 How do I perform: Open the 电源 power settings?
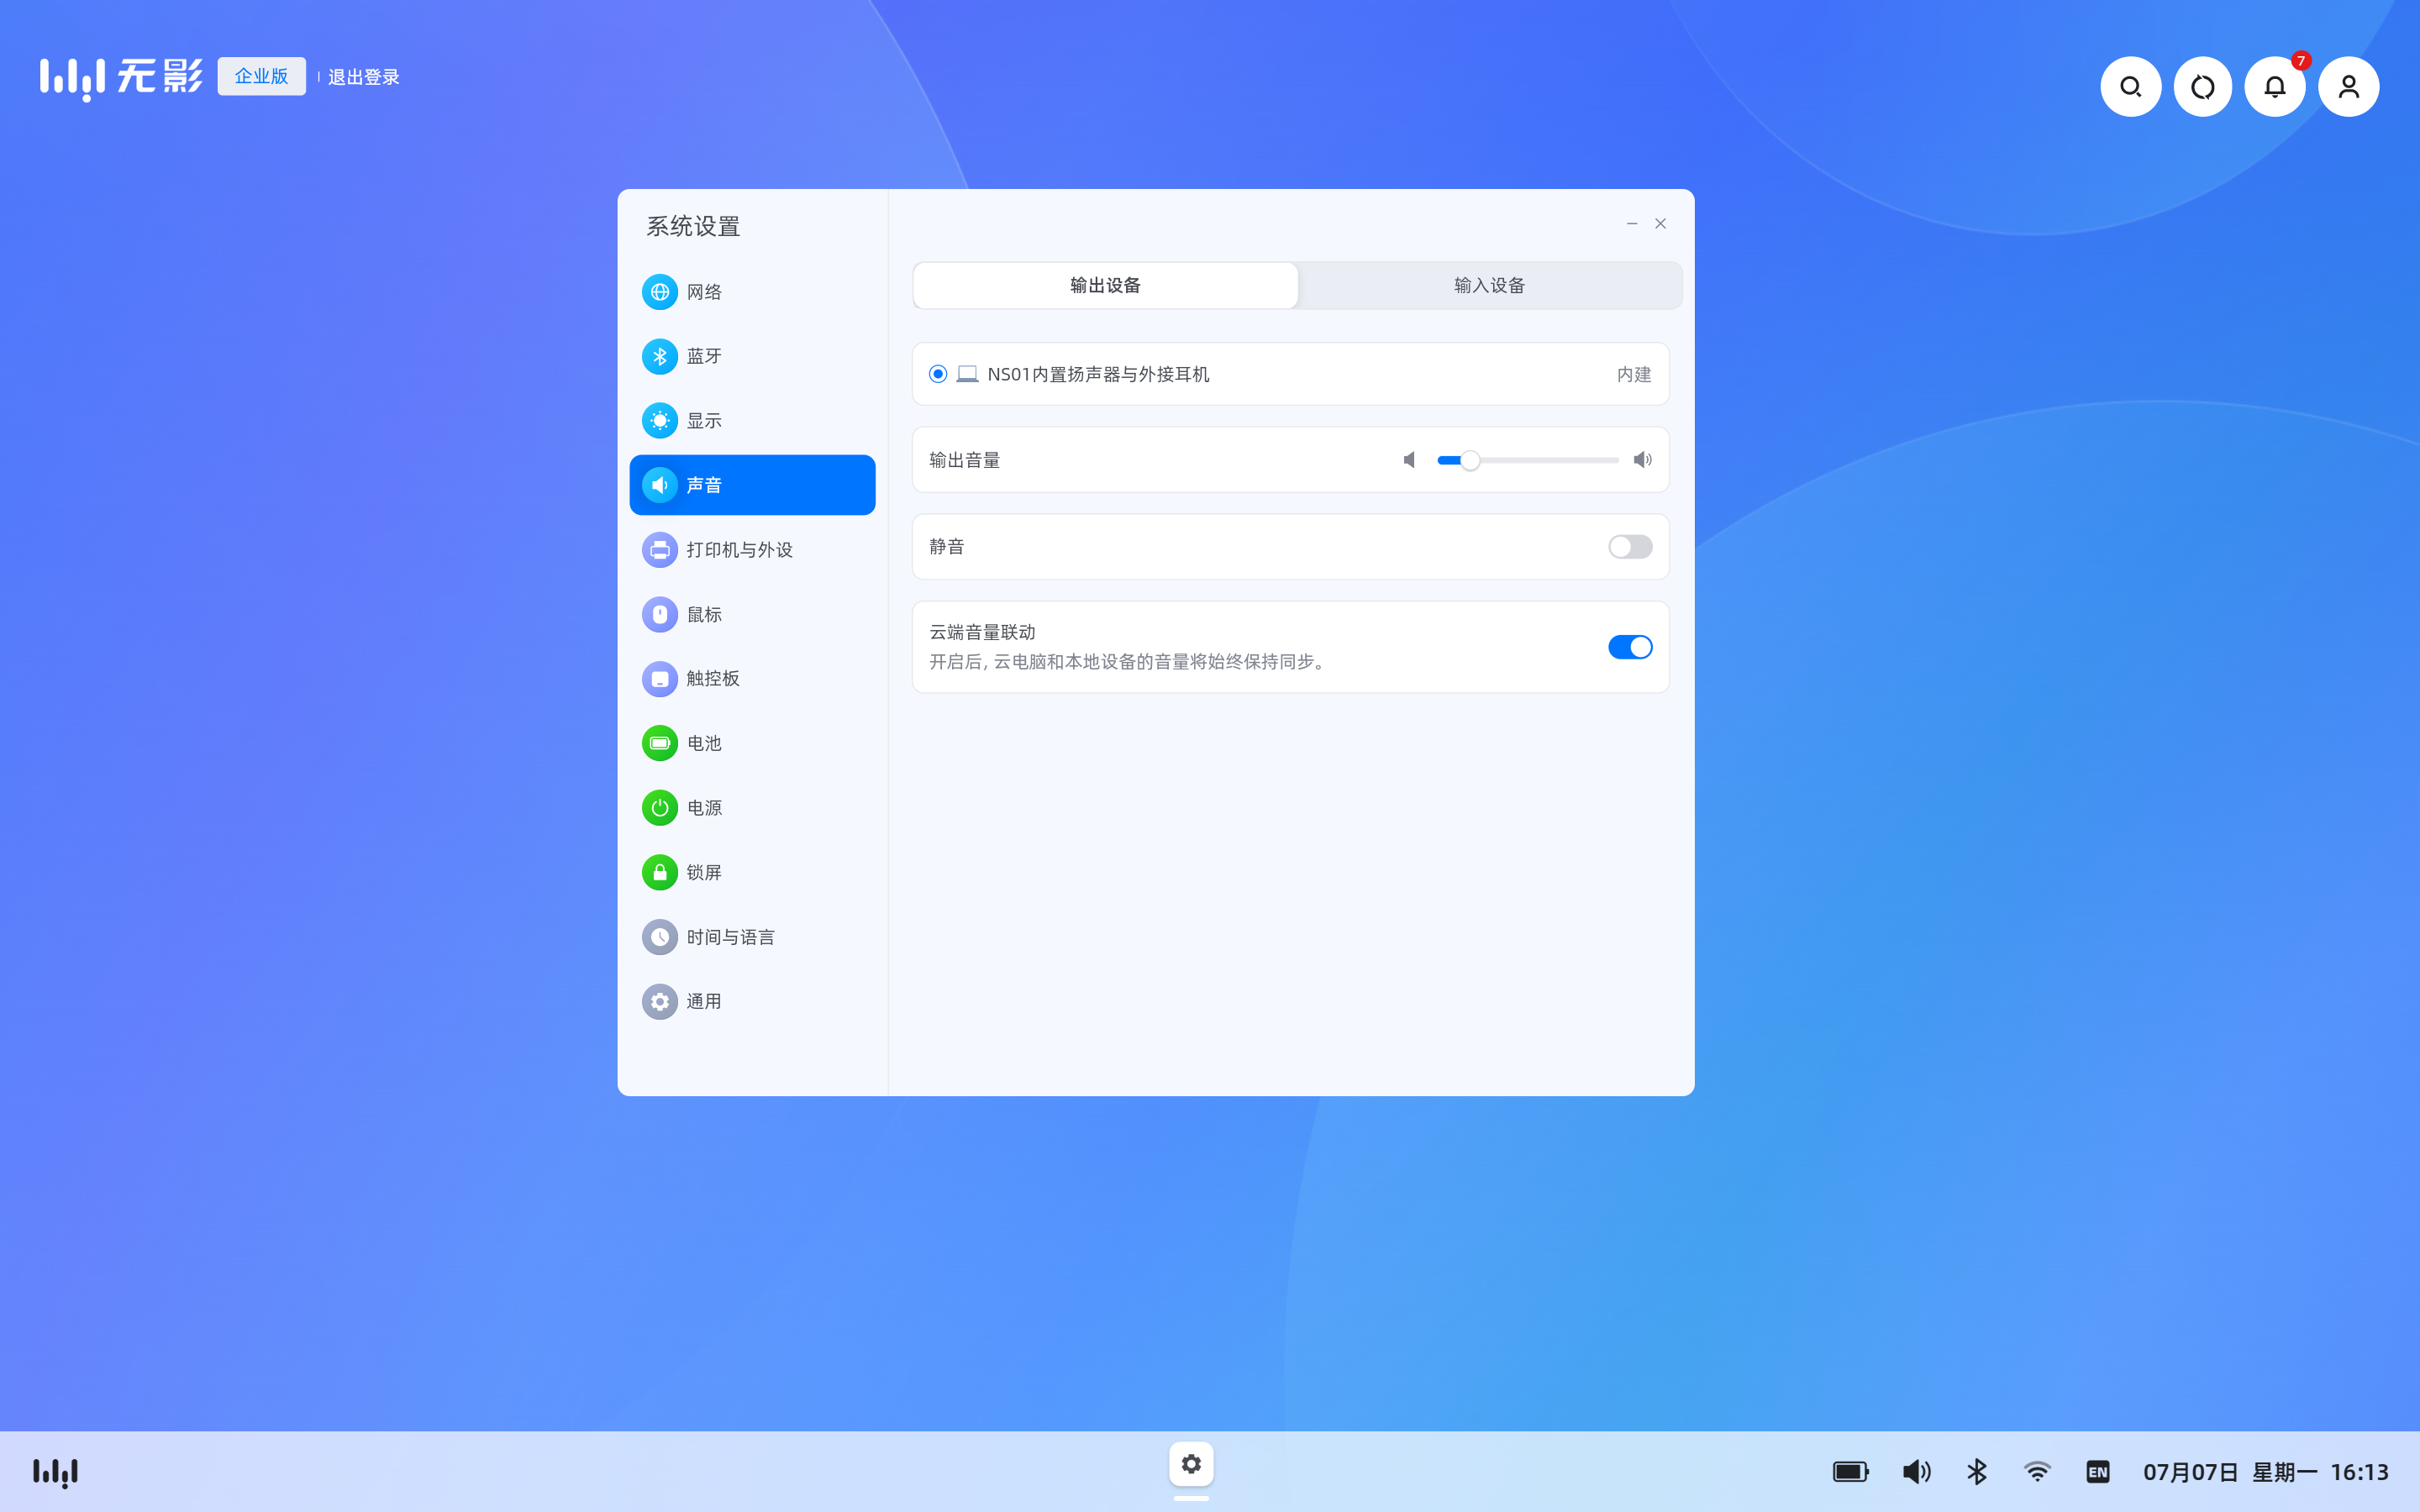(x=752, y=808)
